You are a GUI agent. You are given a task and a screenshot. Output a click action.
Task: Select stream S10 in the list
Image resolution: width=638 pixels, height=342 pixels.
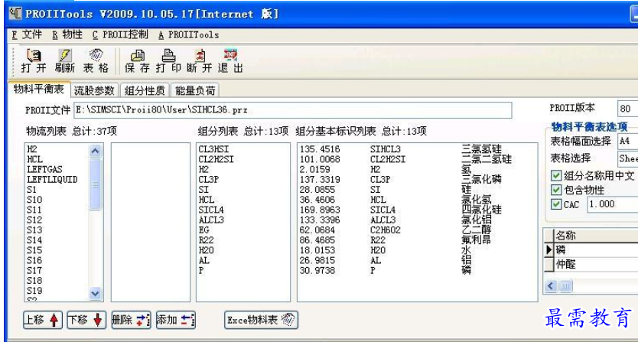(34, 200)
